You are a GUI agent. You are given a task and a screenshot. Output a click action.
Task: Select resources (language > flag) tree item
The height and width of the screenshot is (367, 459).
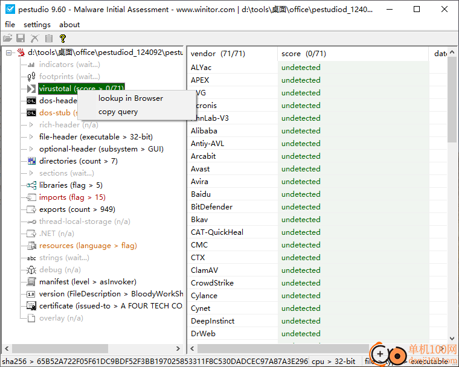point(88,246)
